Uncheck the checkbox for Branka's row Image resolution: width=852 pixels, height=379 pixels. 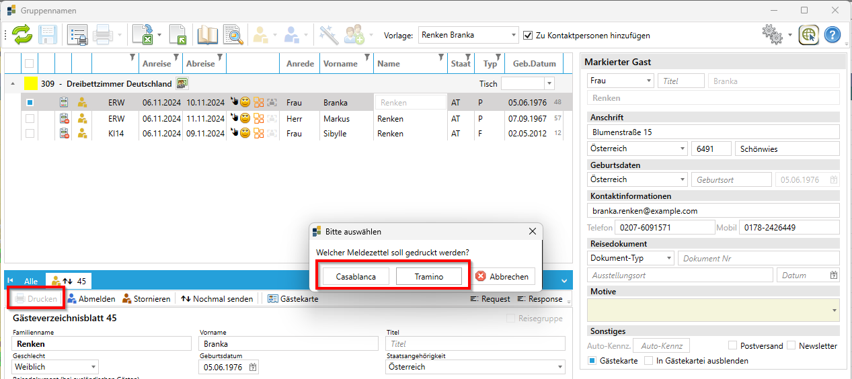click(29, 103)
